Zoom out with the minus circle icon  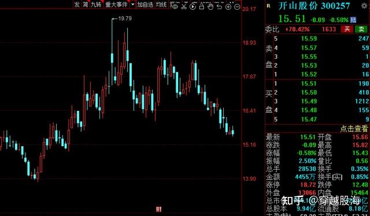[237, 7]
